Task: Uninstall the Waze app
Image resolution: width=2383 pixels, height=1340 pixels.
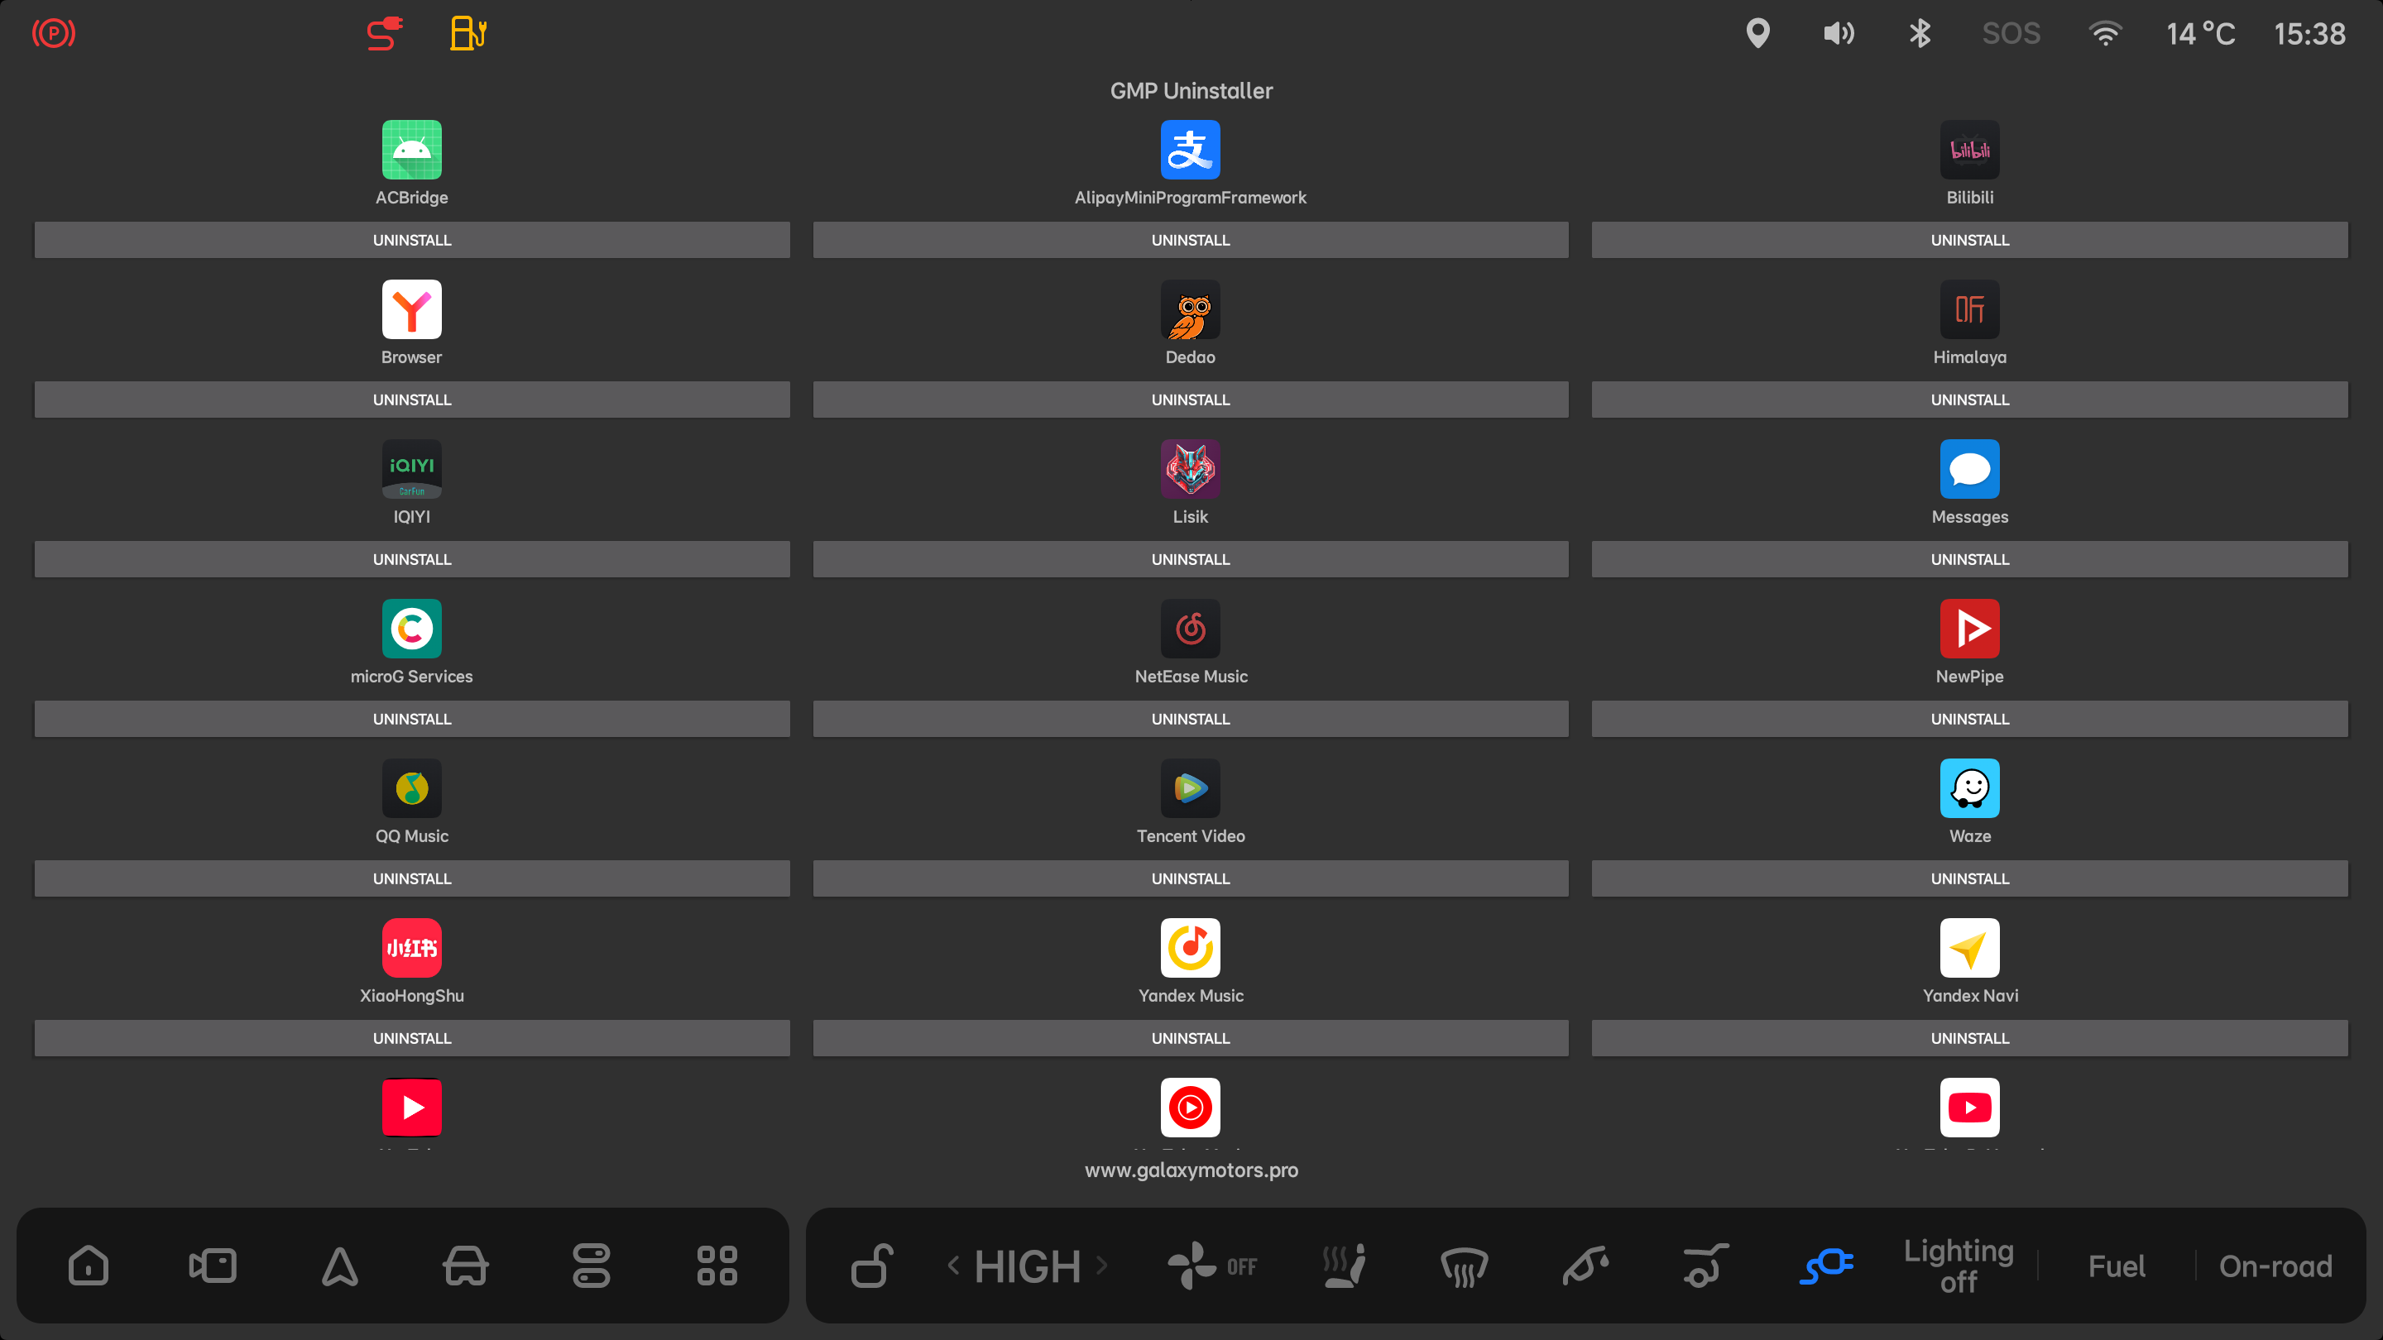Action: point(1968,878)
